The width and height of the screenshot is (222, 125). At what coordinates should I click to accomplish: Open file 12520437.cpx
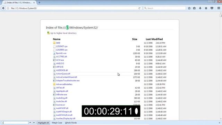tap(62, 46)
